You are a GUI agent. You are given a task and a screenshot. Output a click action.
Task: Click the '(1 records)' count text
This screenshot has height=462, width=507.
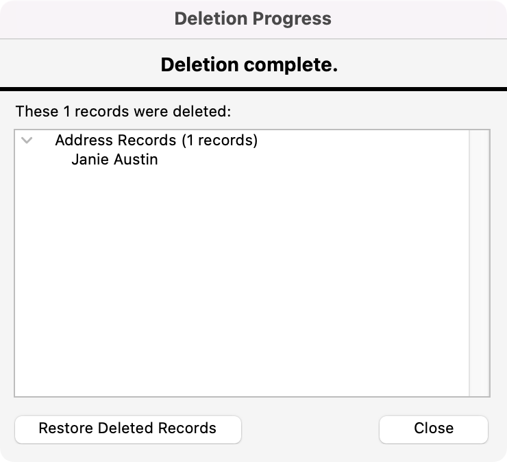[x=219, y=141]
